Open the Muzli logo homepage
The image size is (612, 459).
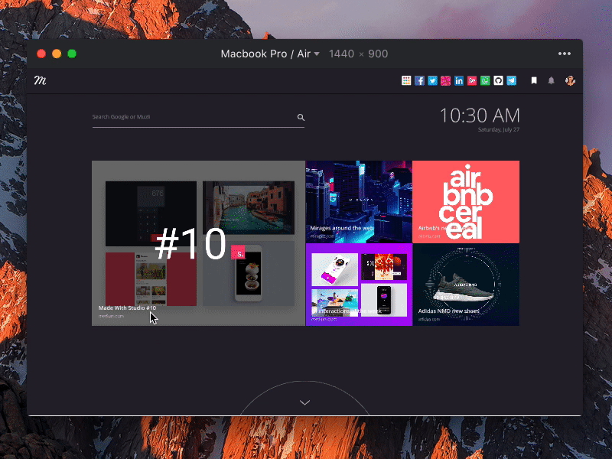click(x=42, y=80)
